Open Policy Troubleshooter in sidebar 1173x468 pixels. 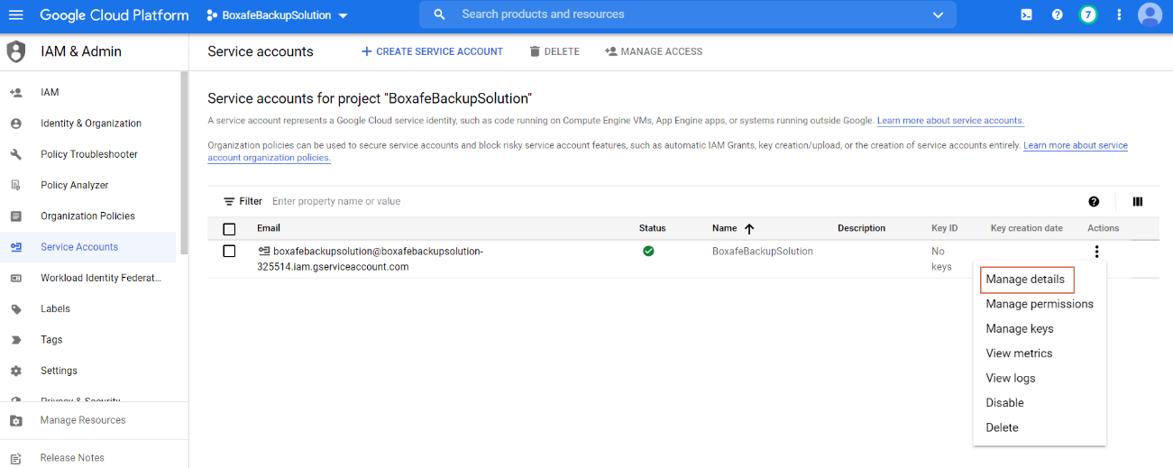(88, 154)
